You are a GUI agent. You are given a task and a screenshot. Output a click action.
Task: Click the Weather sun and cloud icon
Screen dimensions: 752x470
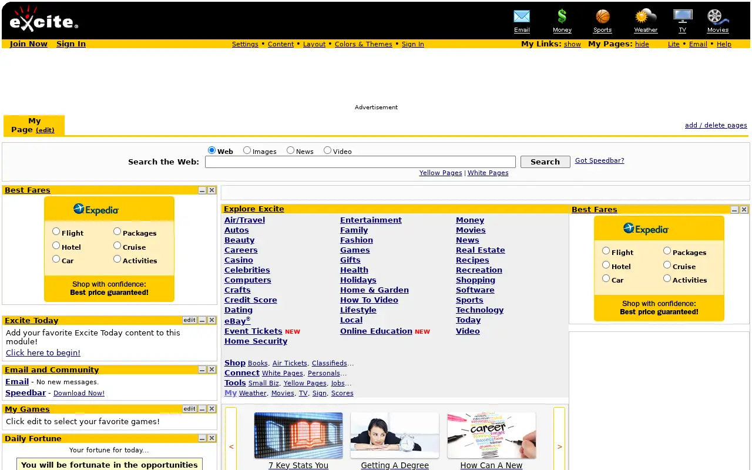(646, 16)
